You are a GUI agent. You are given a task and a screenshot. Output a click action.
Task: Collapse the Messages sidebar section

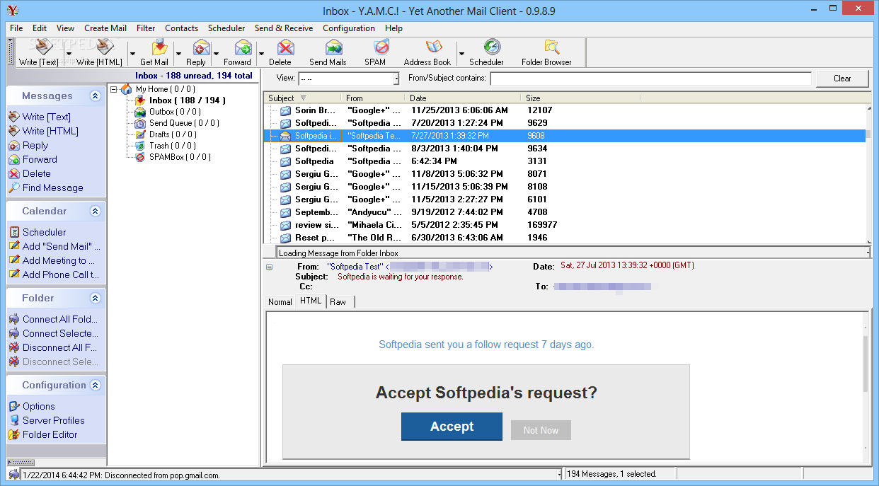95,96
